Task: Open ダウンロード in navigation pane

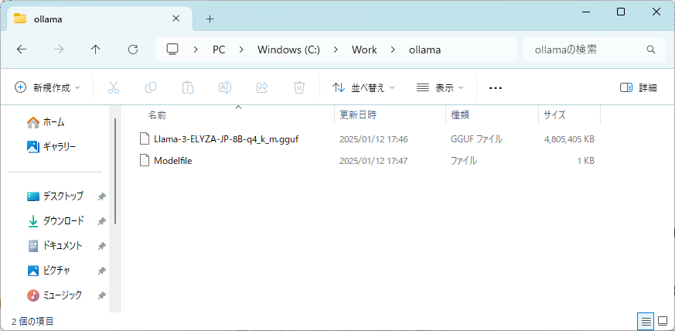Action: click(56, 221)
